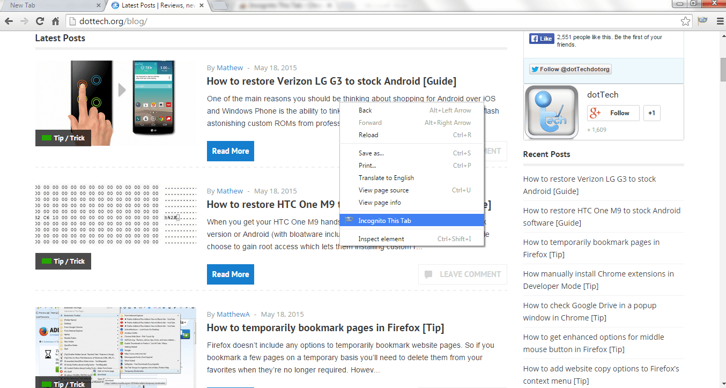Click Tip / Trick tag on LG post

pyautogui.click(x=63, y=138)
